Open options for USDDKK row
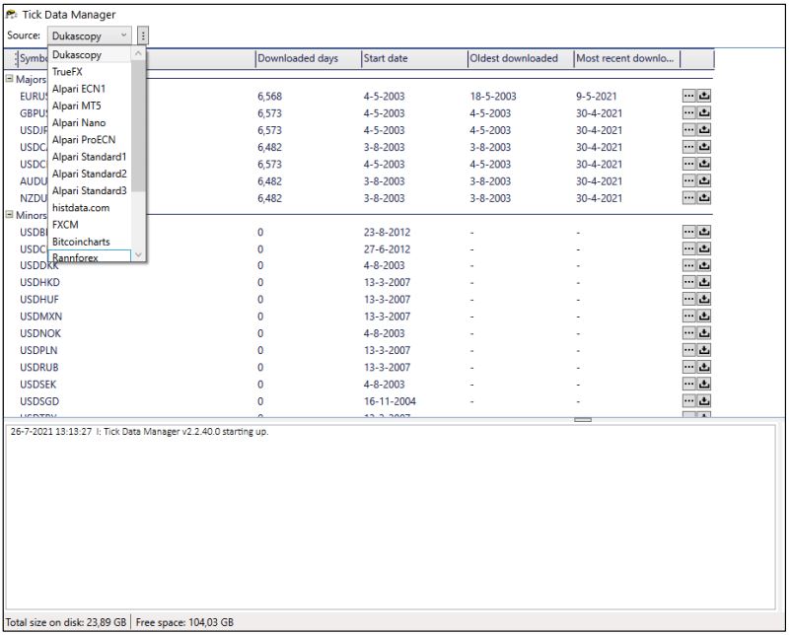 (688, 265)
